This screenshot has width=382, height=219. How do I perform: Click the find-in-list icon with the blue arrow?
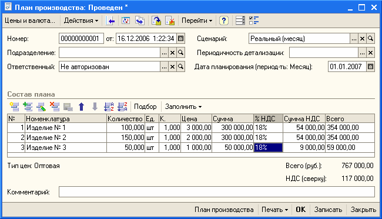pos(110,20)
